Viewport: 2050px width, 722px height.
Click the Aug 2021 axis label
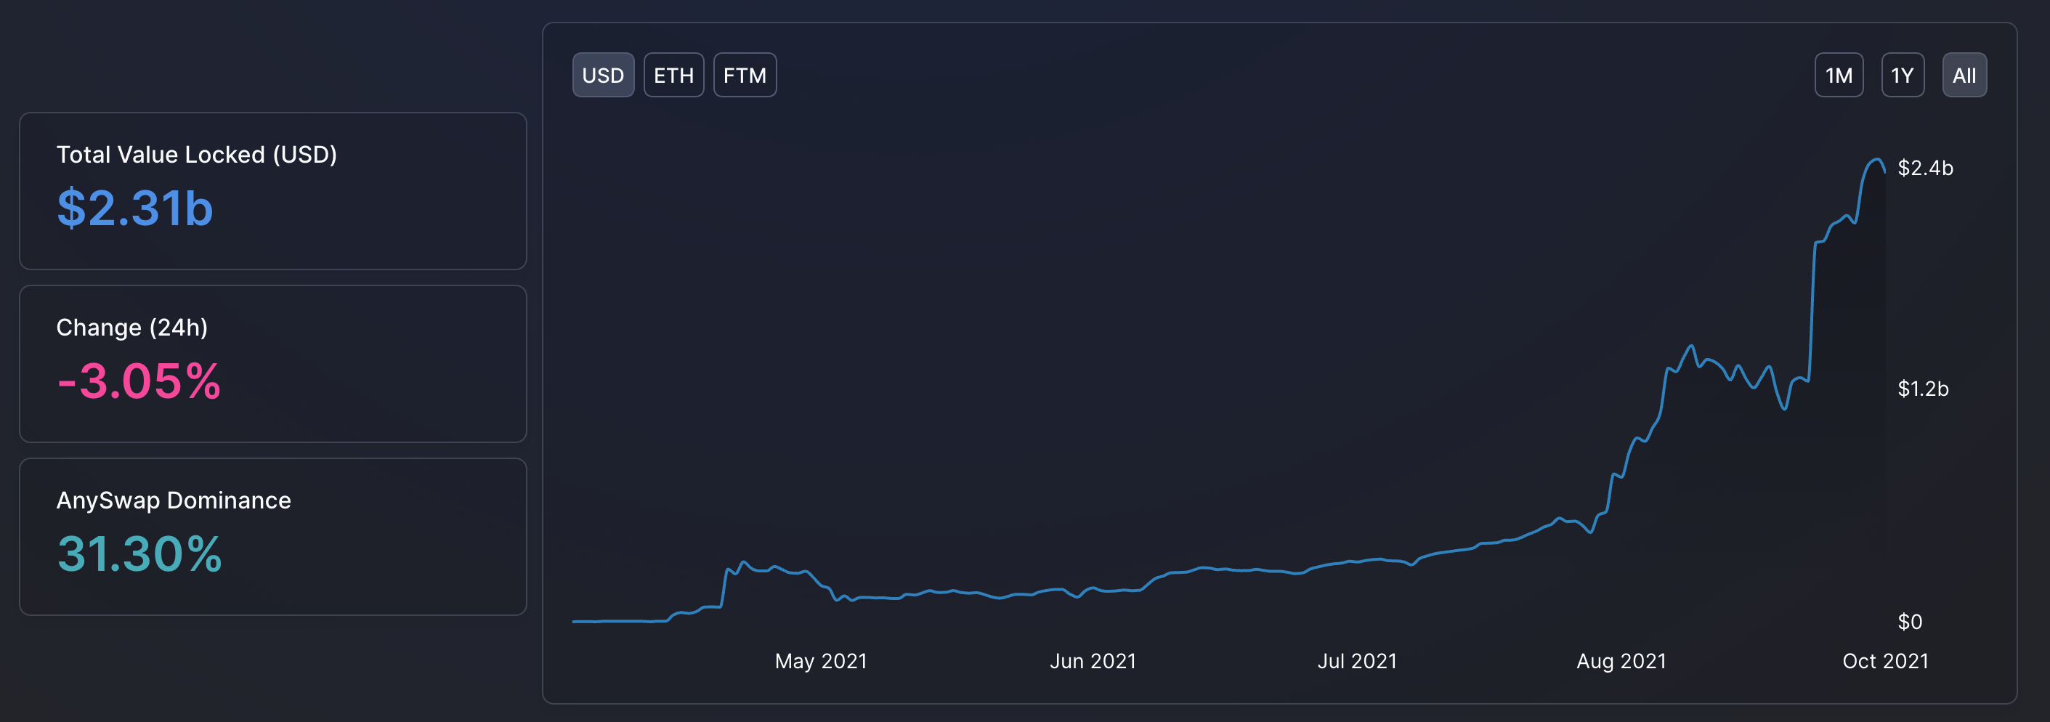click(1621, 661)
